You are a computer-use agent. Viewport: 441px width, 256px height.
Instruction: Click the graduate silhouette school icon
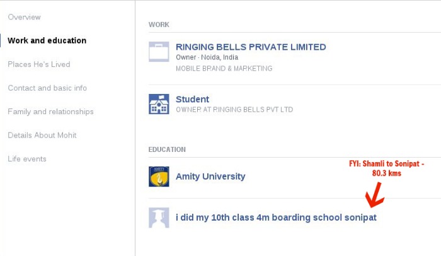coord(159,218)
